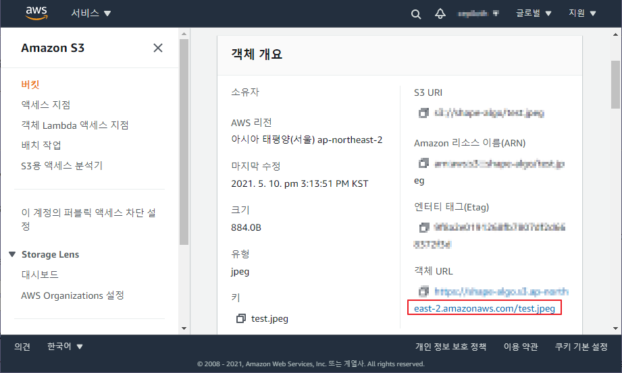Open 개인 정보 보호 정책
Screen dimensions: 622x373
click(x=450, y=347)
